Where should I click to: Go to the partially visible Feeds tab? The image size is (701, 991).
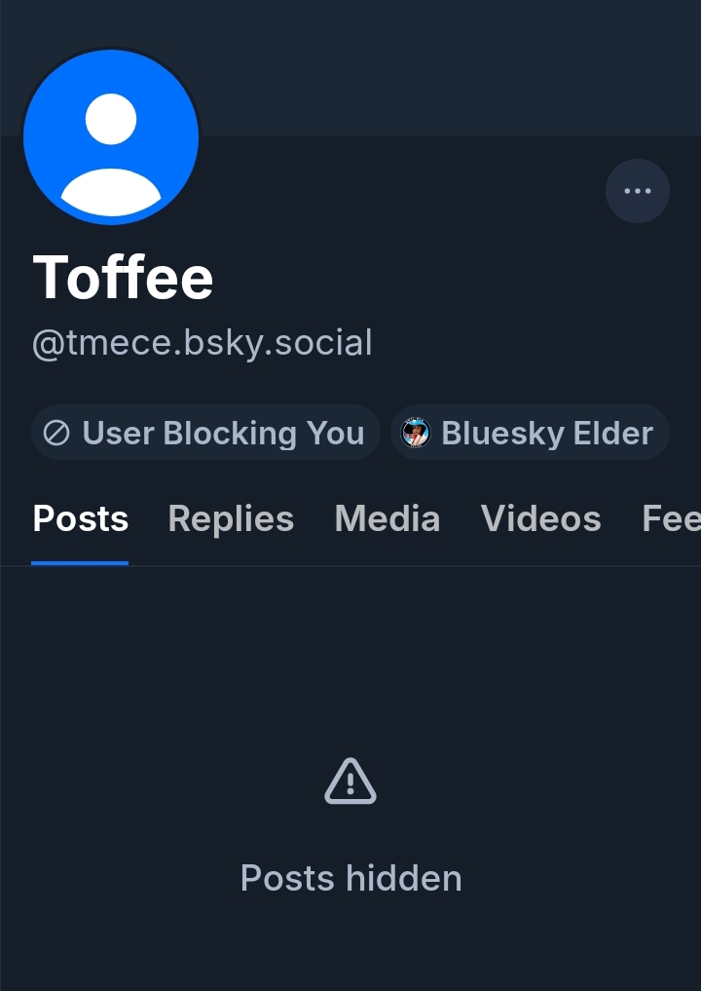(672, 519)
